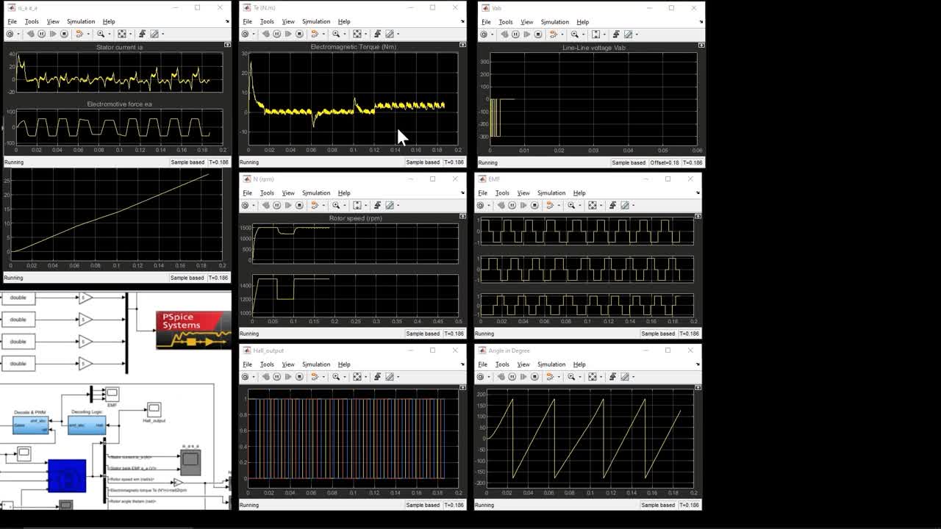The height and width of the screenshot is (529, 941).
Task: Expand zoom options dropdown in is_a e_a scope
Action: click(109, 34)
